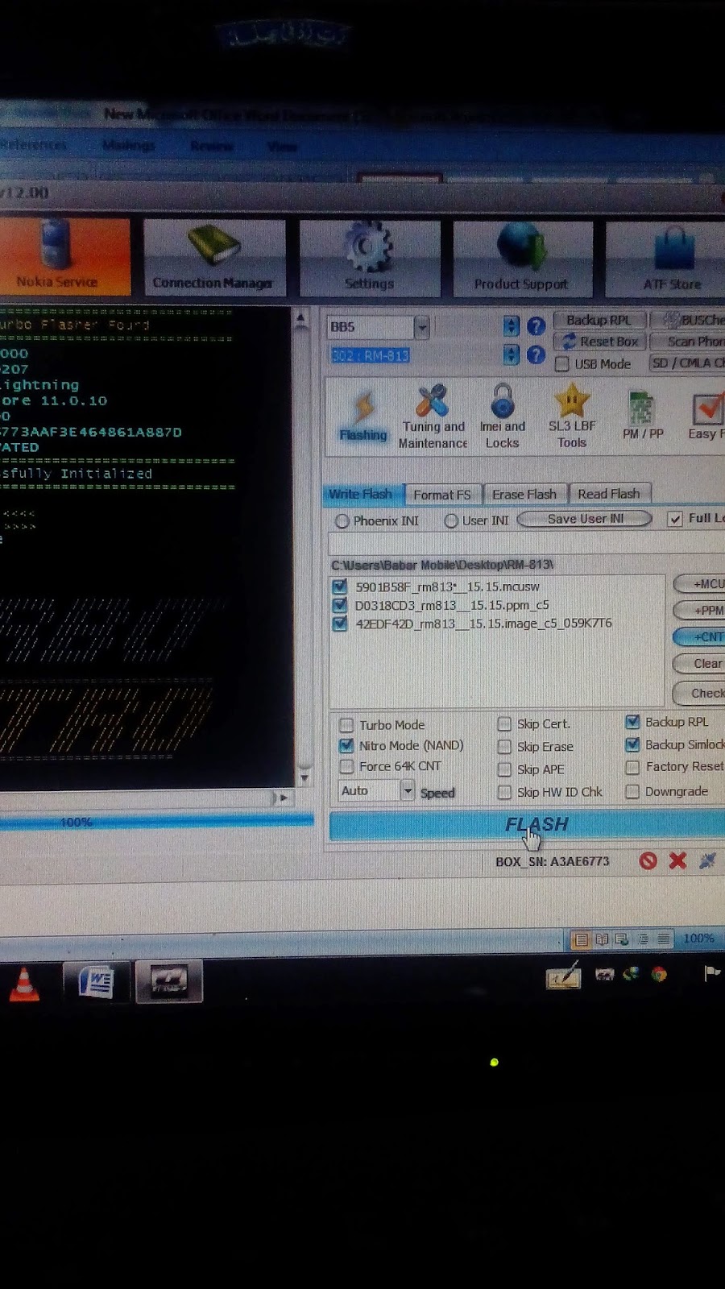Toggle Backup Simlock checkbox
The height and width of the screenshot is (1289, 725).
click(x=632, y=744)
